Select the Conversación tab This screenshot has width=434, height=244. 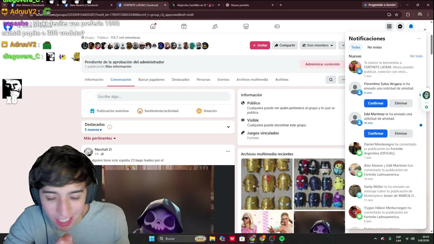pos(121,80)
